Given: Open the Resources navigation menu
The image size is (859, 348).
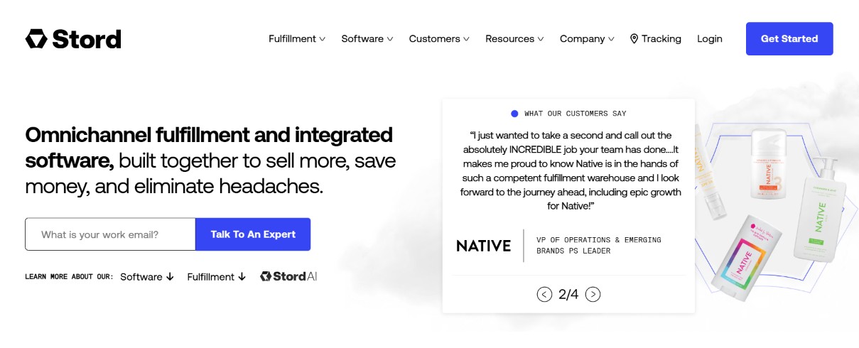Looking at the screenshot, I should (514, 39).
